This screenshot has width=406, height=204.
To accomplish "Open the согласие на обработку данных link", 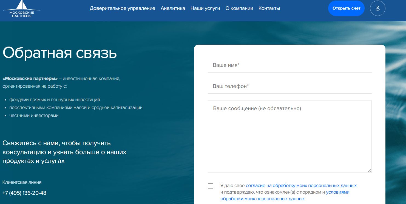I will (301, 185).
